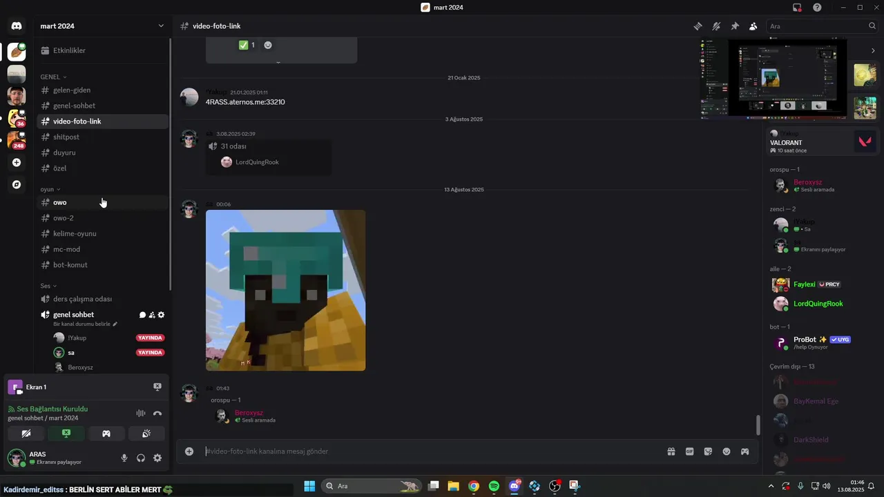Toggle channel notification mute bell icon
This screenshot has height=497, width=884.
pyautogui.click(x=716, y=26)
